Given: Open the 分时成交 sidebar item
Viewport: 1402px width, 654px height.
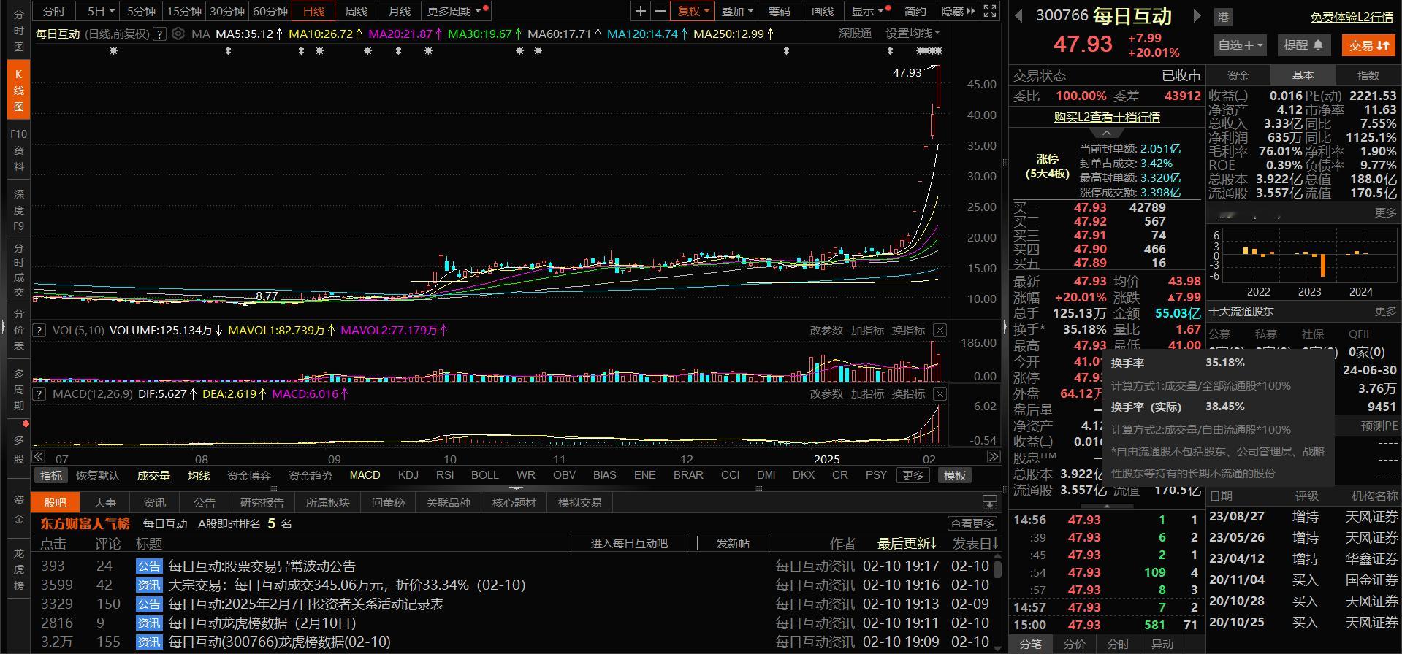Looking at the screenshot, I should tap(19, 270).
